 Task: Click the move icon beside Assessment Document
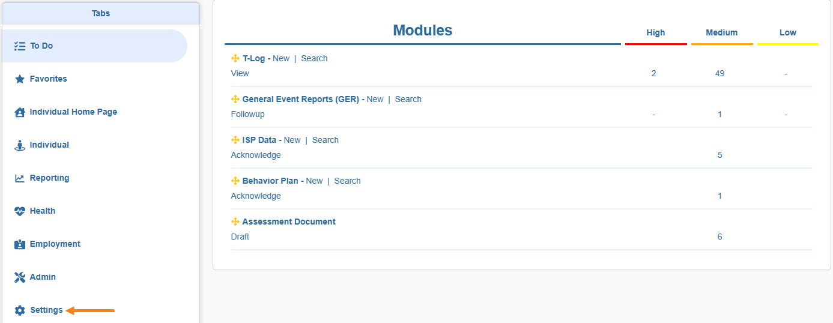click(x=235, y=222)
